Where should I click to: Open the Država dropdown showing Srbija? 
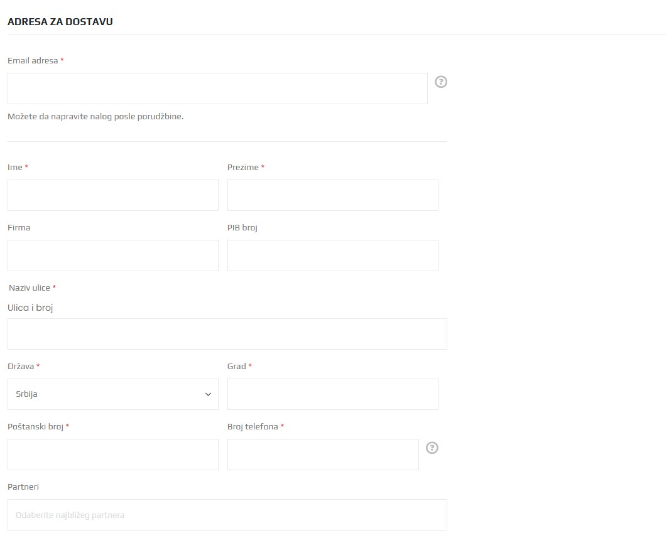[x=113, y=394]
